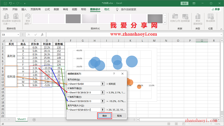Select the last dark chart style thumbnail

[x=155, y=18]
